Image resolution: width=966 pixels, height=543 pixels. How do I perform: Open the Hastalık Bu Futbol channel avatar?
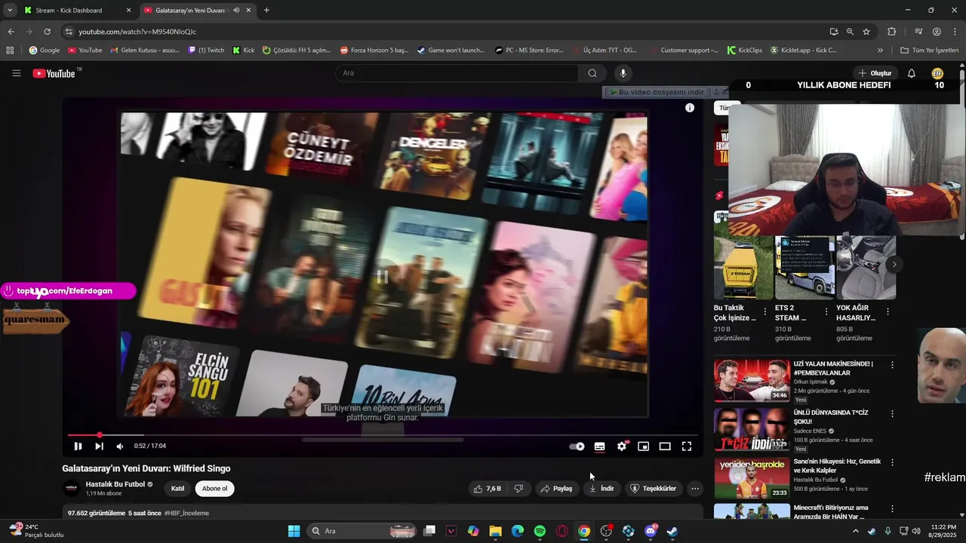point(71,489)
